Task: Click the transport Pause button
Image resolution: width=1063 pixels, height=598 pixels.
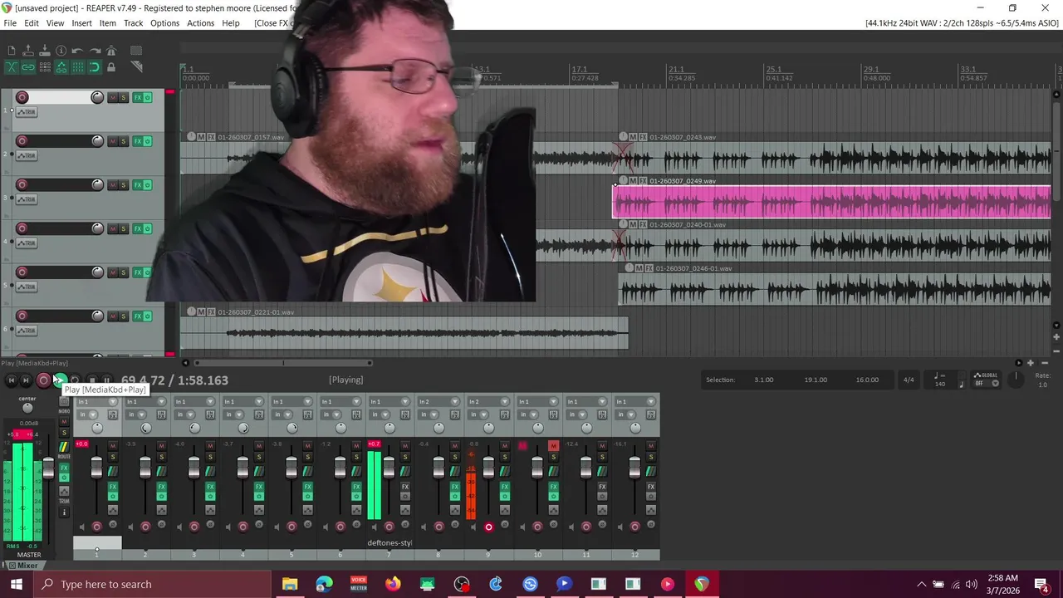Action: tap(106, 380)
